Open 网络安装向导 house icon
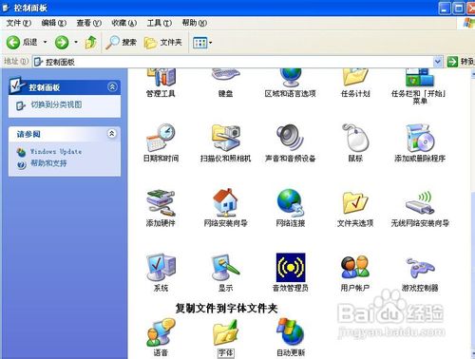This screenshot has width=475, height=359. (225, 203)
